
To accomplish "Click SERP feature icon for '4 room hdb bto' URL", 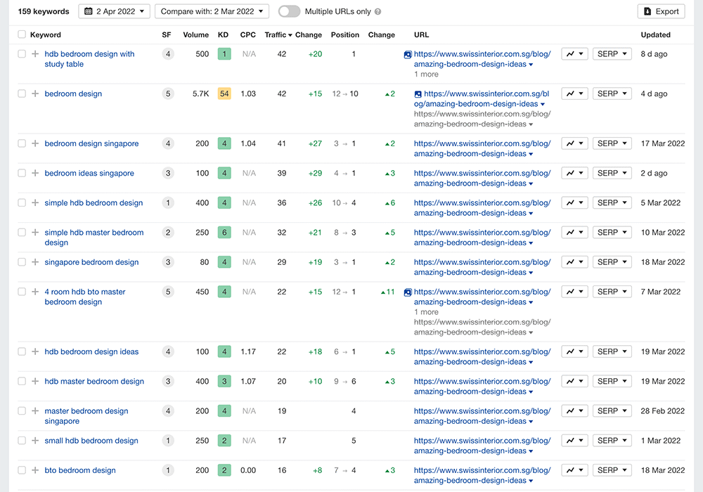I will click(408, 292).
